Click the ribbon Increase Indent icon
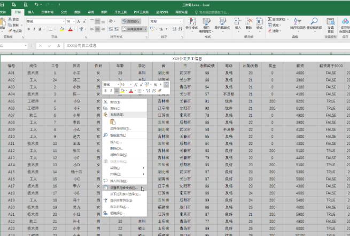 pyautogui.click(x=116, y=29)
